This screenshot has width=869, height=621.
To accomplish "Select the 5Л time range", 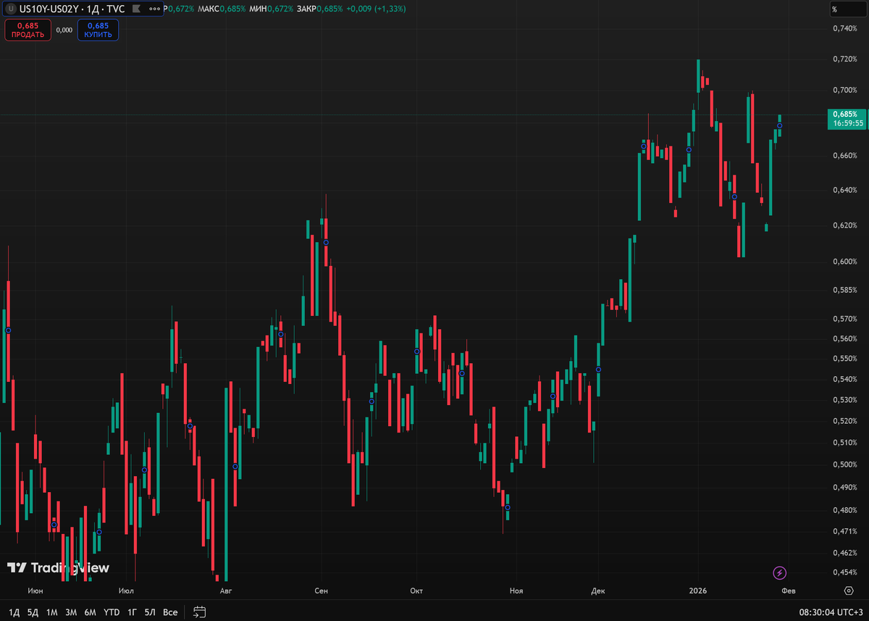I will 150,612.
